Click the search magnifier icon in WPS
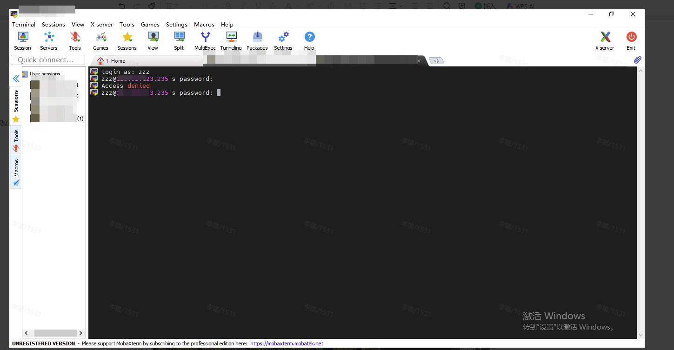This screenshot has height=350, width=674. click(447, 6)
